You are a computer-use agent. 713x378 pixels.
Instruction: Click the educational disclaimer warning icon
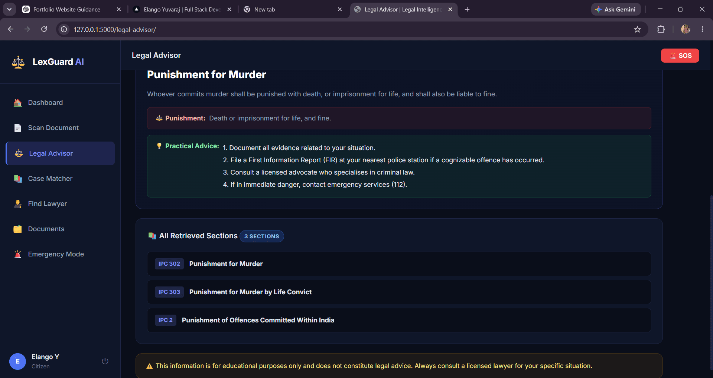click(150, 366)
